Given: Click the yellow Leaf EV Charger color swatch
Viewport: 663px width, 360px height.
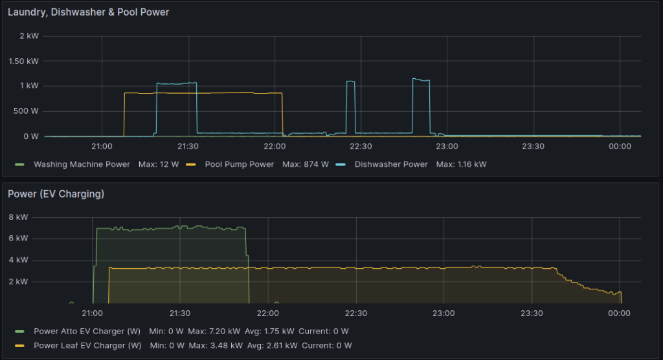Looking at the screenshot, I should pyautogui.click(x=19, y=346).
